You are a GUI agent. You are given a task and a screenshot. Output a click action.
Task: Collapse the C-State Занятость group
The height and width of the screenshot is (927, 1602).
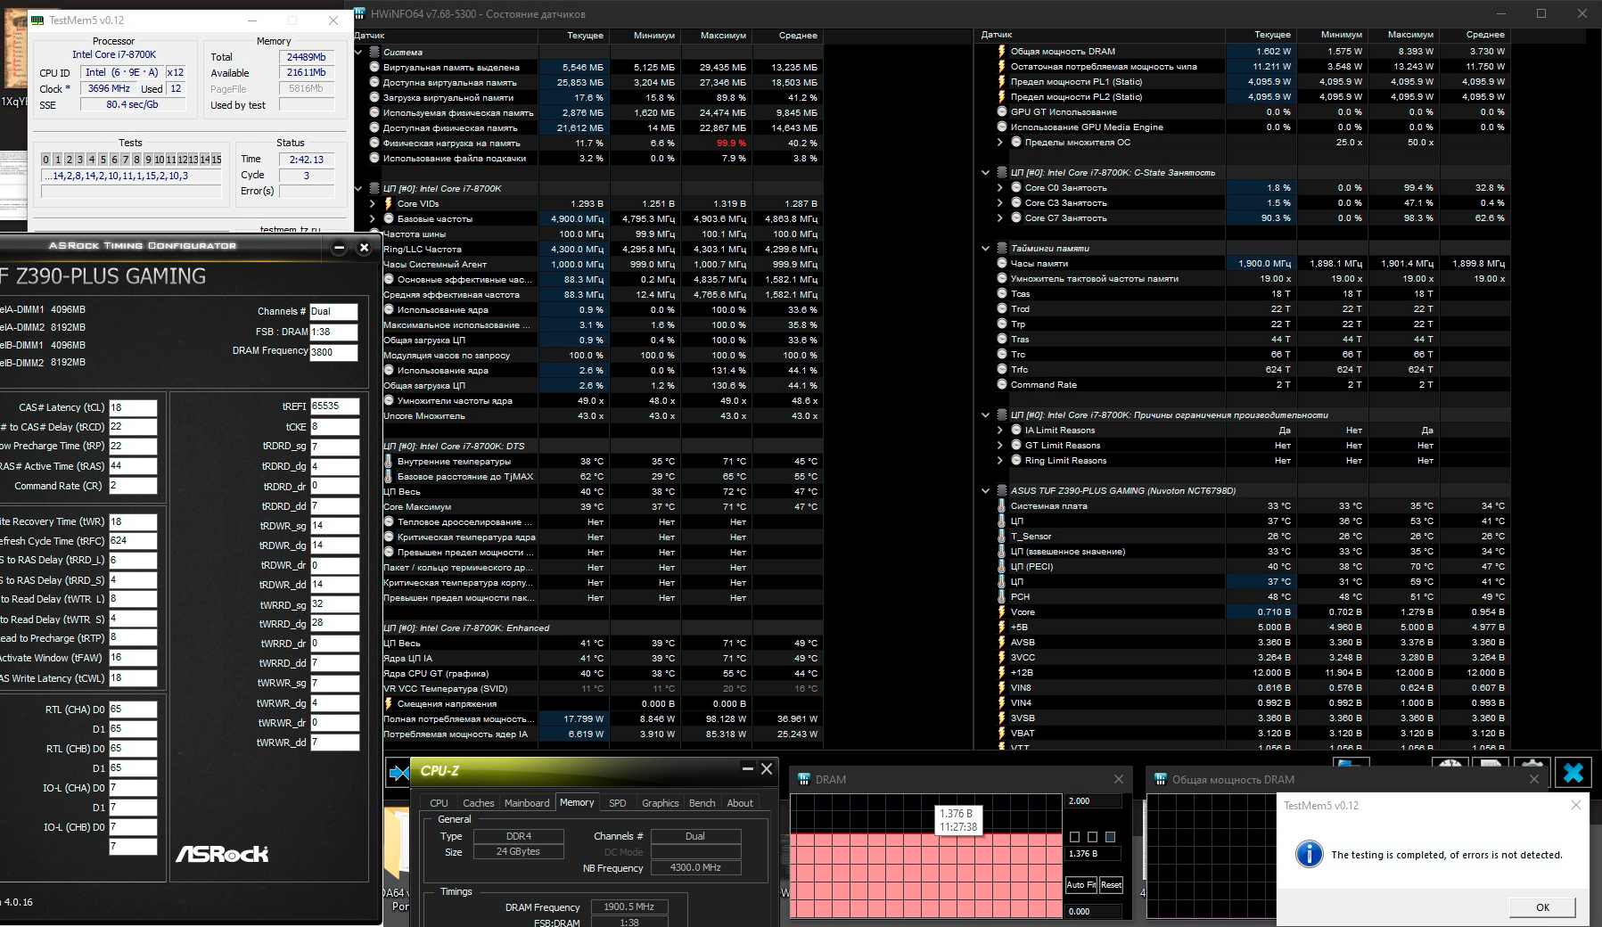985,172
